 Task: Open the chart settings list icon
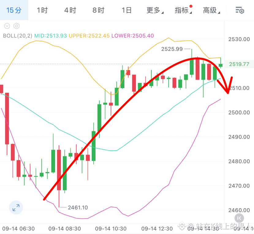240,10
